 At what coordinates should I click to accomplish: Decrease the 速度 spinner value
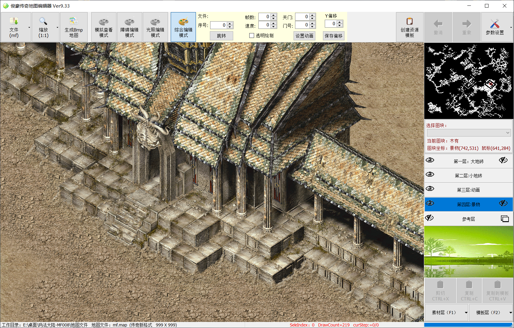pos(273,27)
